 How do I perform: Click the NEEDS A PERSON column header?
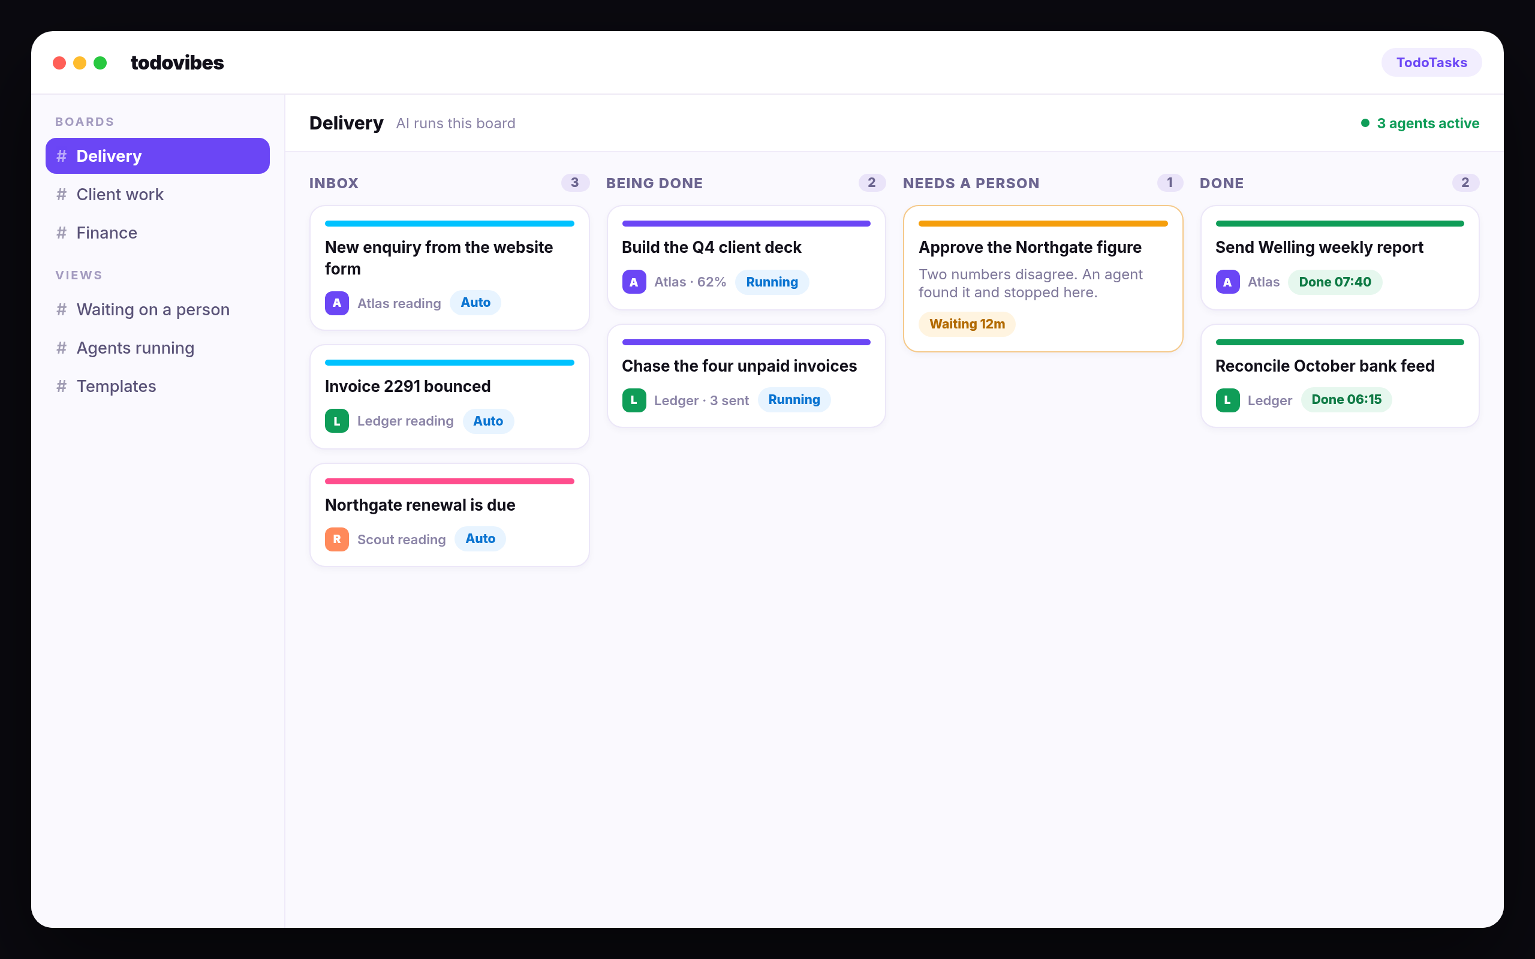[x=971, y=183]
